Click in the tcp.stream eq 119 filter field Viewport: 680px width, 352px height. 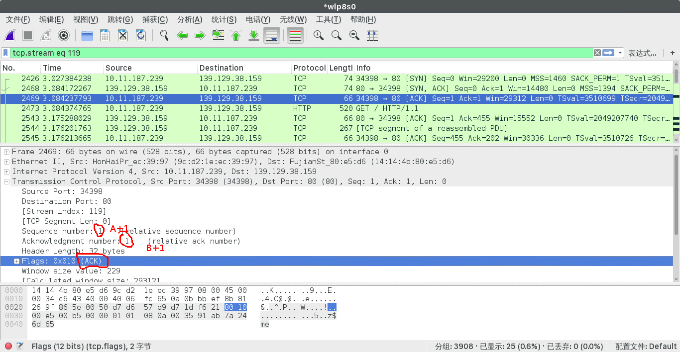(x=299, y=53)
